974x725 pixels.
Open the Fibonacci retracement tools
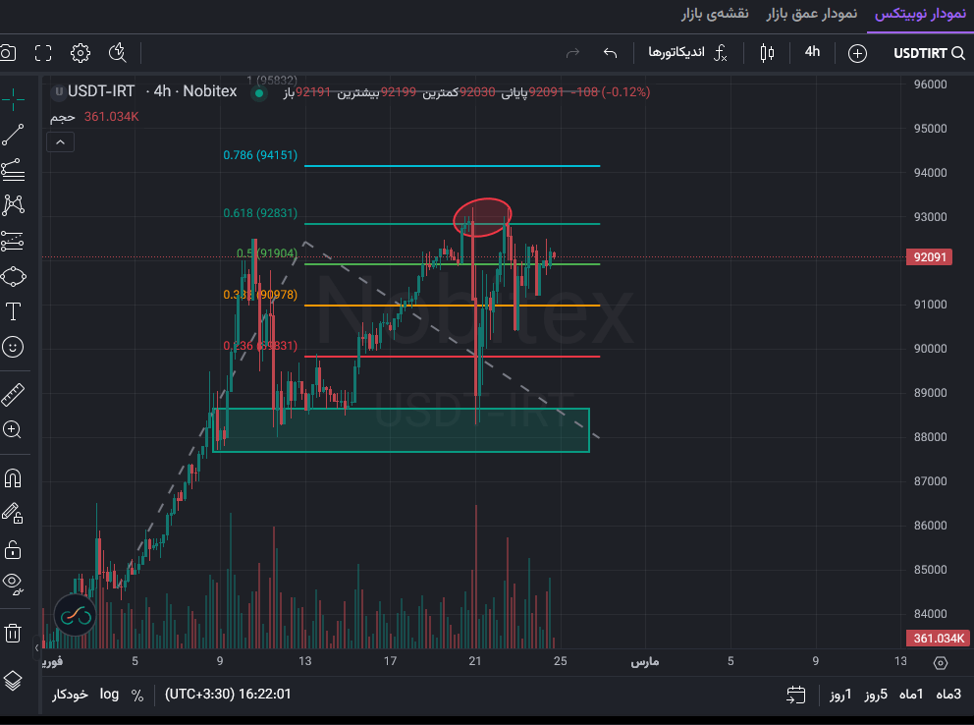point(13,170)
